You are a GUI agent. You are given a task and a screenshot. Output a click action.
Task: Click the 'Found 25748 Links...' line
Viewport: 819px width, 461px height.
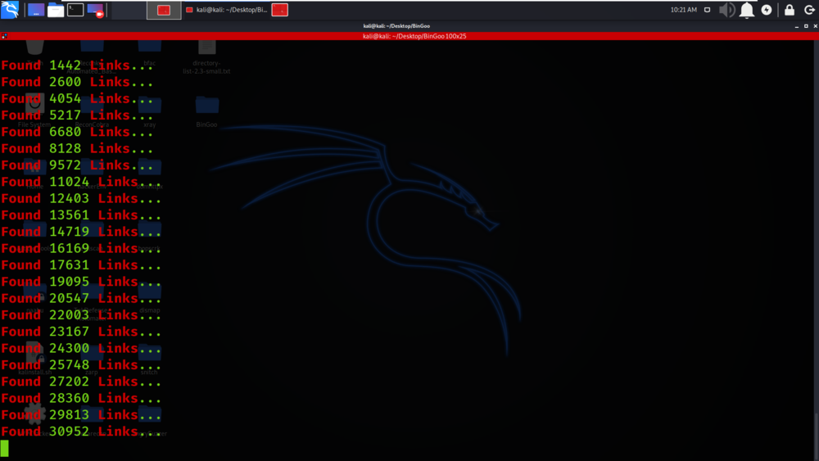pyautogui.click(x=81, y=365)
